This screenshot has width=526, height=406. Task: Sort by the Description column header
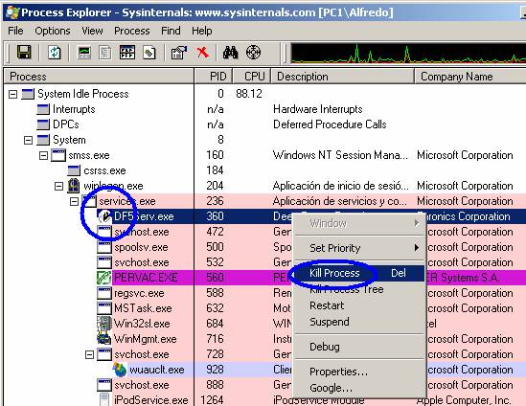pos(342,77)
